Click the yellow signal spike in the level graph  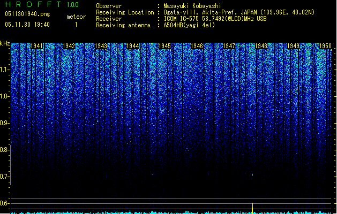[252, 208]
